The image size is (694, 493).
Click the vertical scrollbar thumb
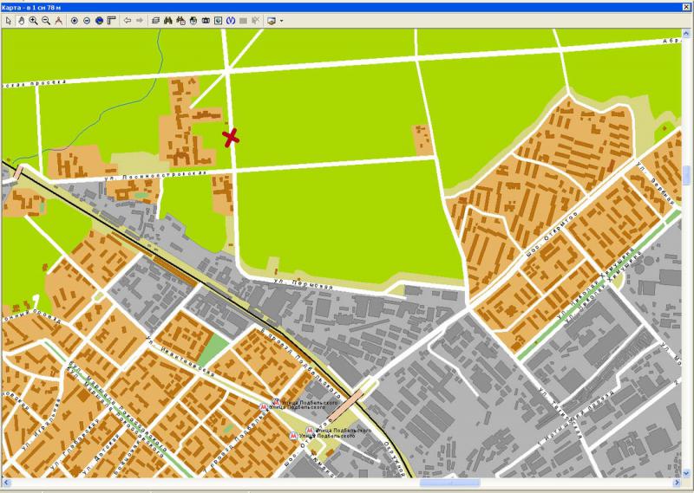[x=687, y=176]
